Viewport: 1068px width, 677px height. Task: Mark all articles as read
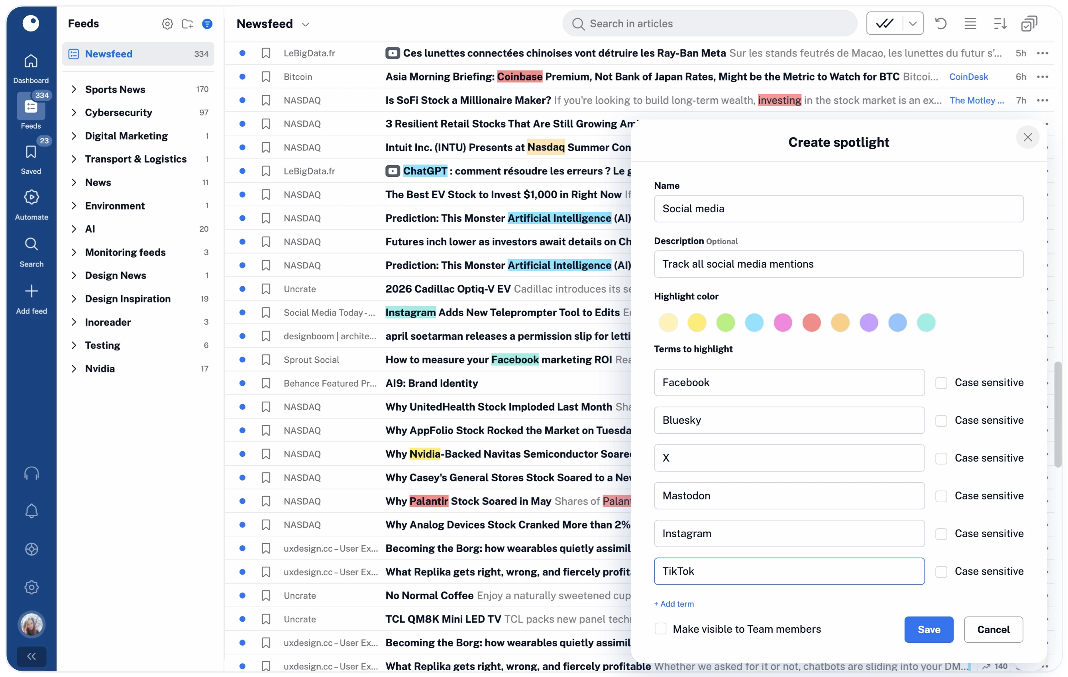click(x=884, y=23)
